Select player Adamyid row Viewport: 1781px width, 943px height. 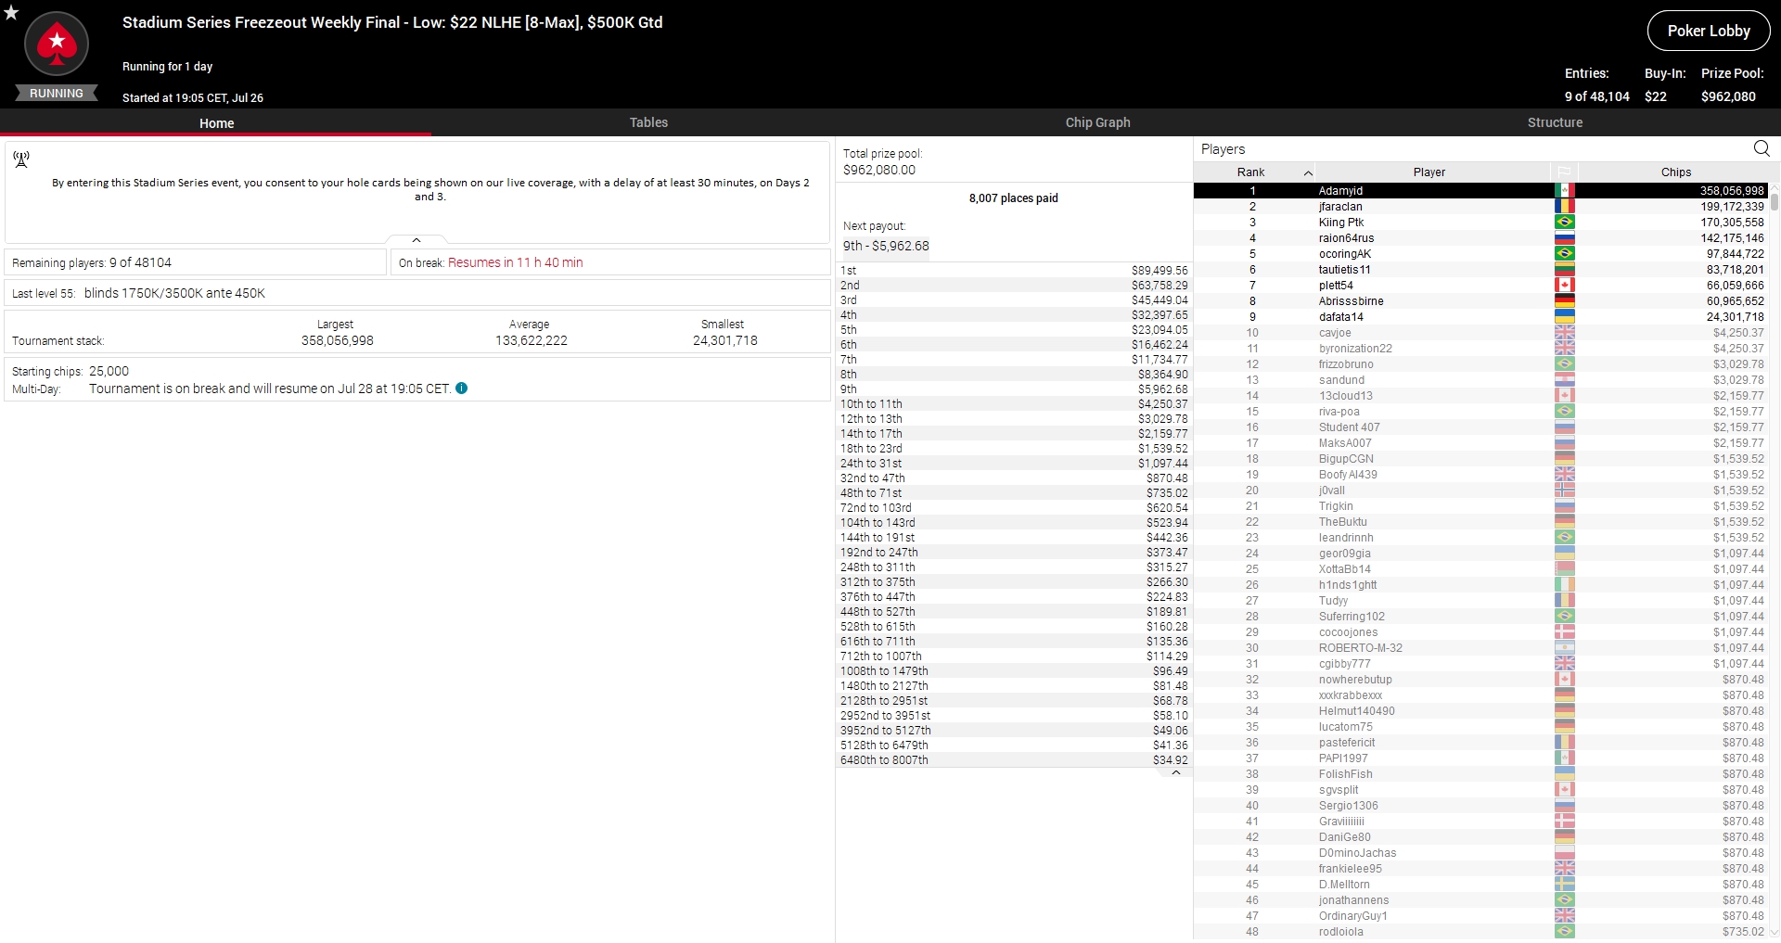[1481, 191]
